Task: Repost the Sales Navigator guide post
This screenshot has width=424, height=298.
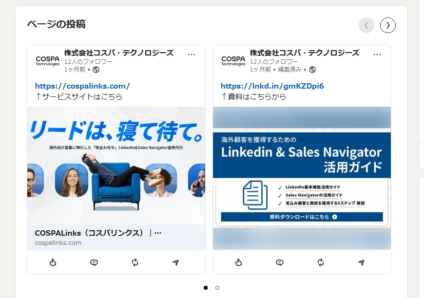Action: pos(321,262)
